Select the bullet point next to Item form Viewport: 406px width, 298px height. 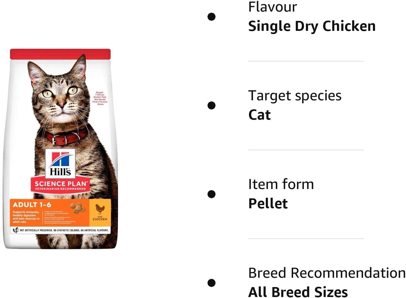211,194
